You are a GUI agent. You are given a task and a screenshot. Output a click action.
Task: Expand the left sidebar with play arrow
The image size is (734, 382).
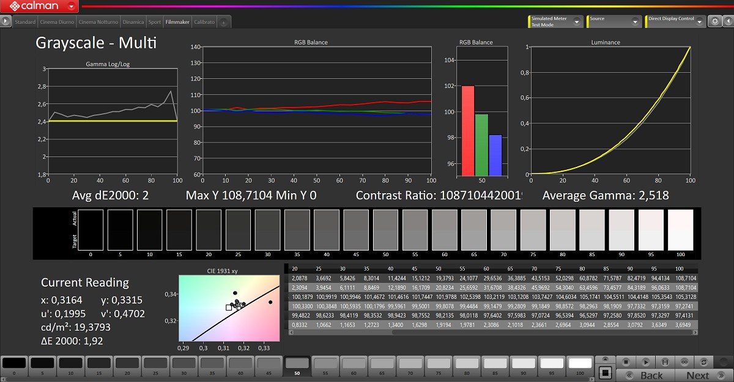click(6, 21)
